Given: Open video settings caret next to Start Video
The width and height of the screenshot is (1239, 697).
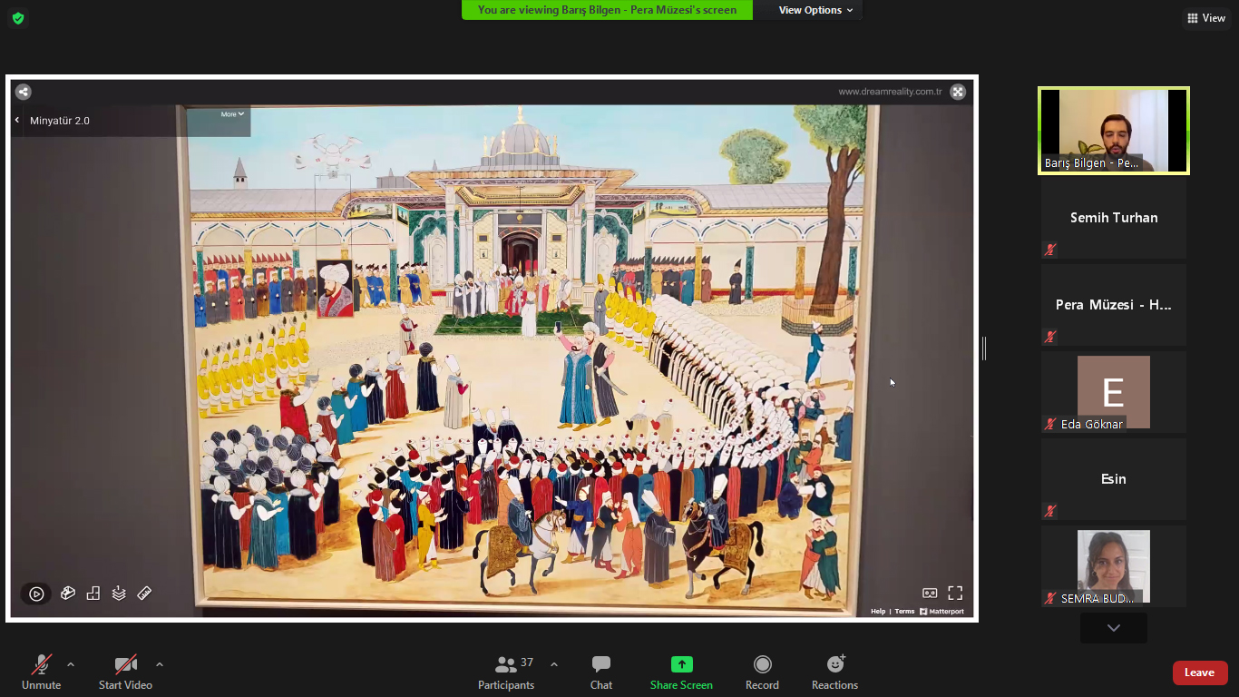Looking at the screenshot, I should click(x=160, y=664).
